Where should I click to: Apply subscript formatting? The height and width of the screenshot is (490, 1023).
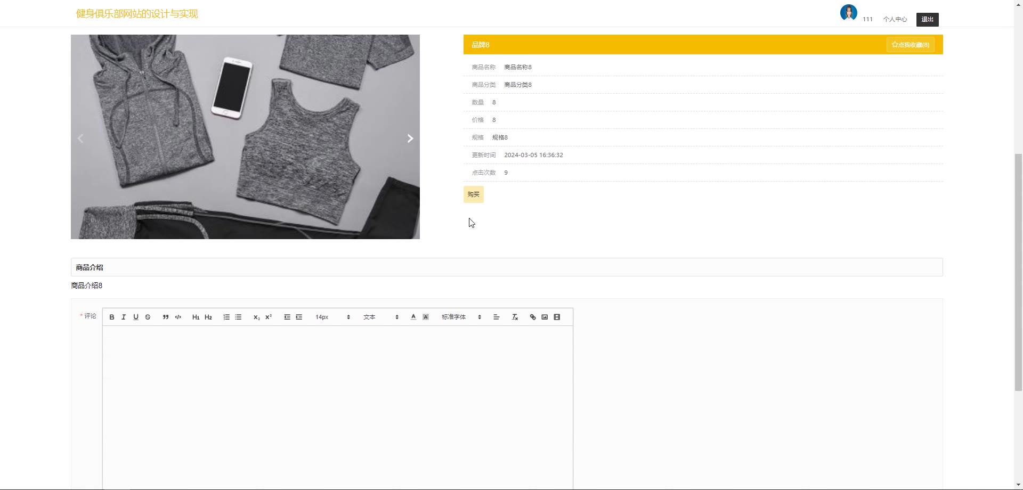click(x=256, y=317)
